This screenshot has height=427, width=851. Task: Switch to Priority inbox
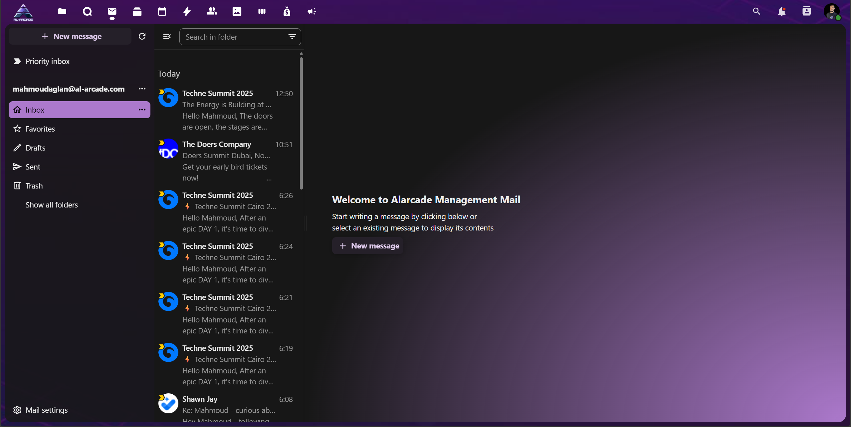tap(47, 61)
